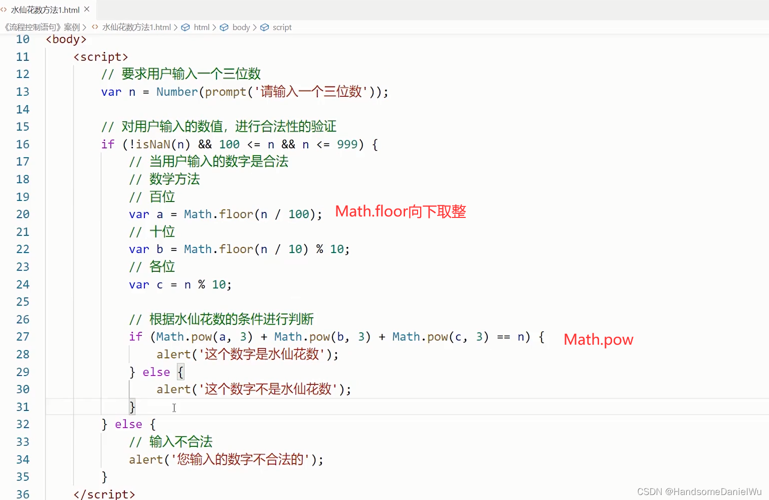
Task: Click the html symbol icon in breadcrumb
Action: [x=185, y=27]
